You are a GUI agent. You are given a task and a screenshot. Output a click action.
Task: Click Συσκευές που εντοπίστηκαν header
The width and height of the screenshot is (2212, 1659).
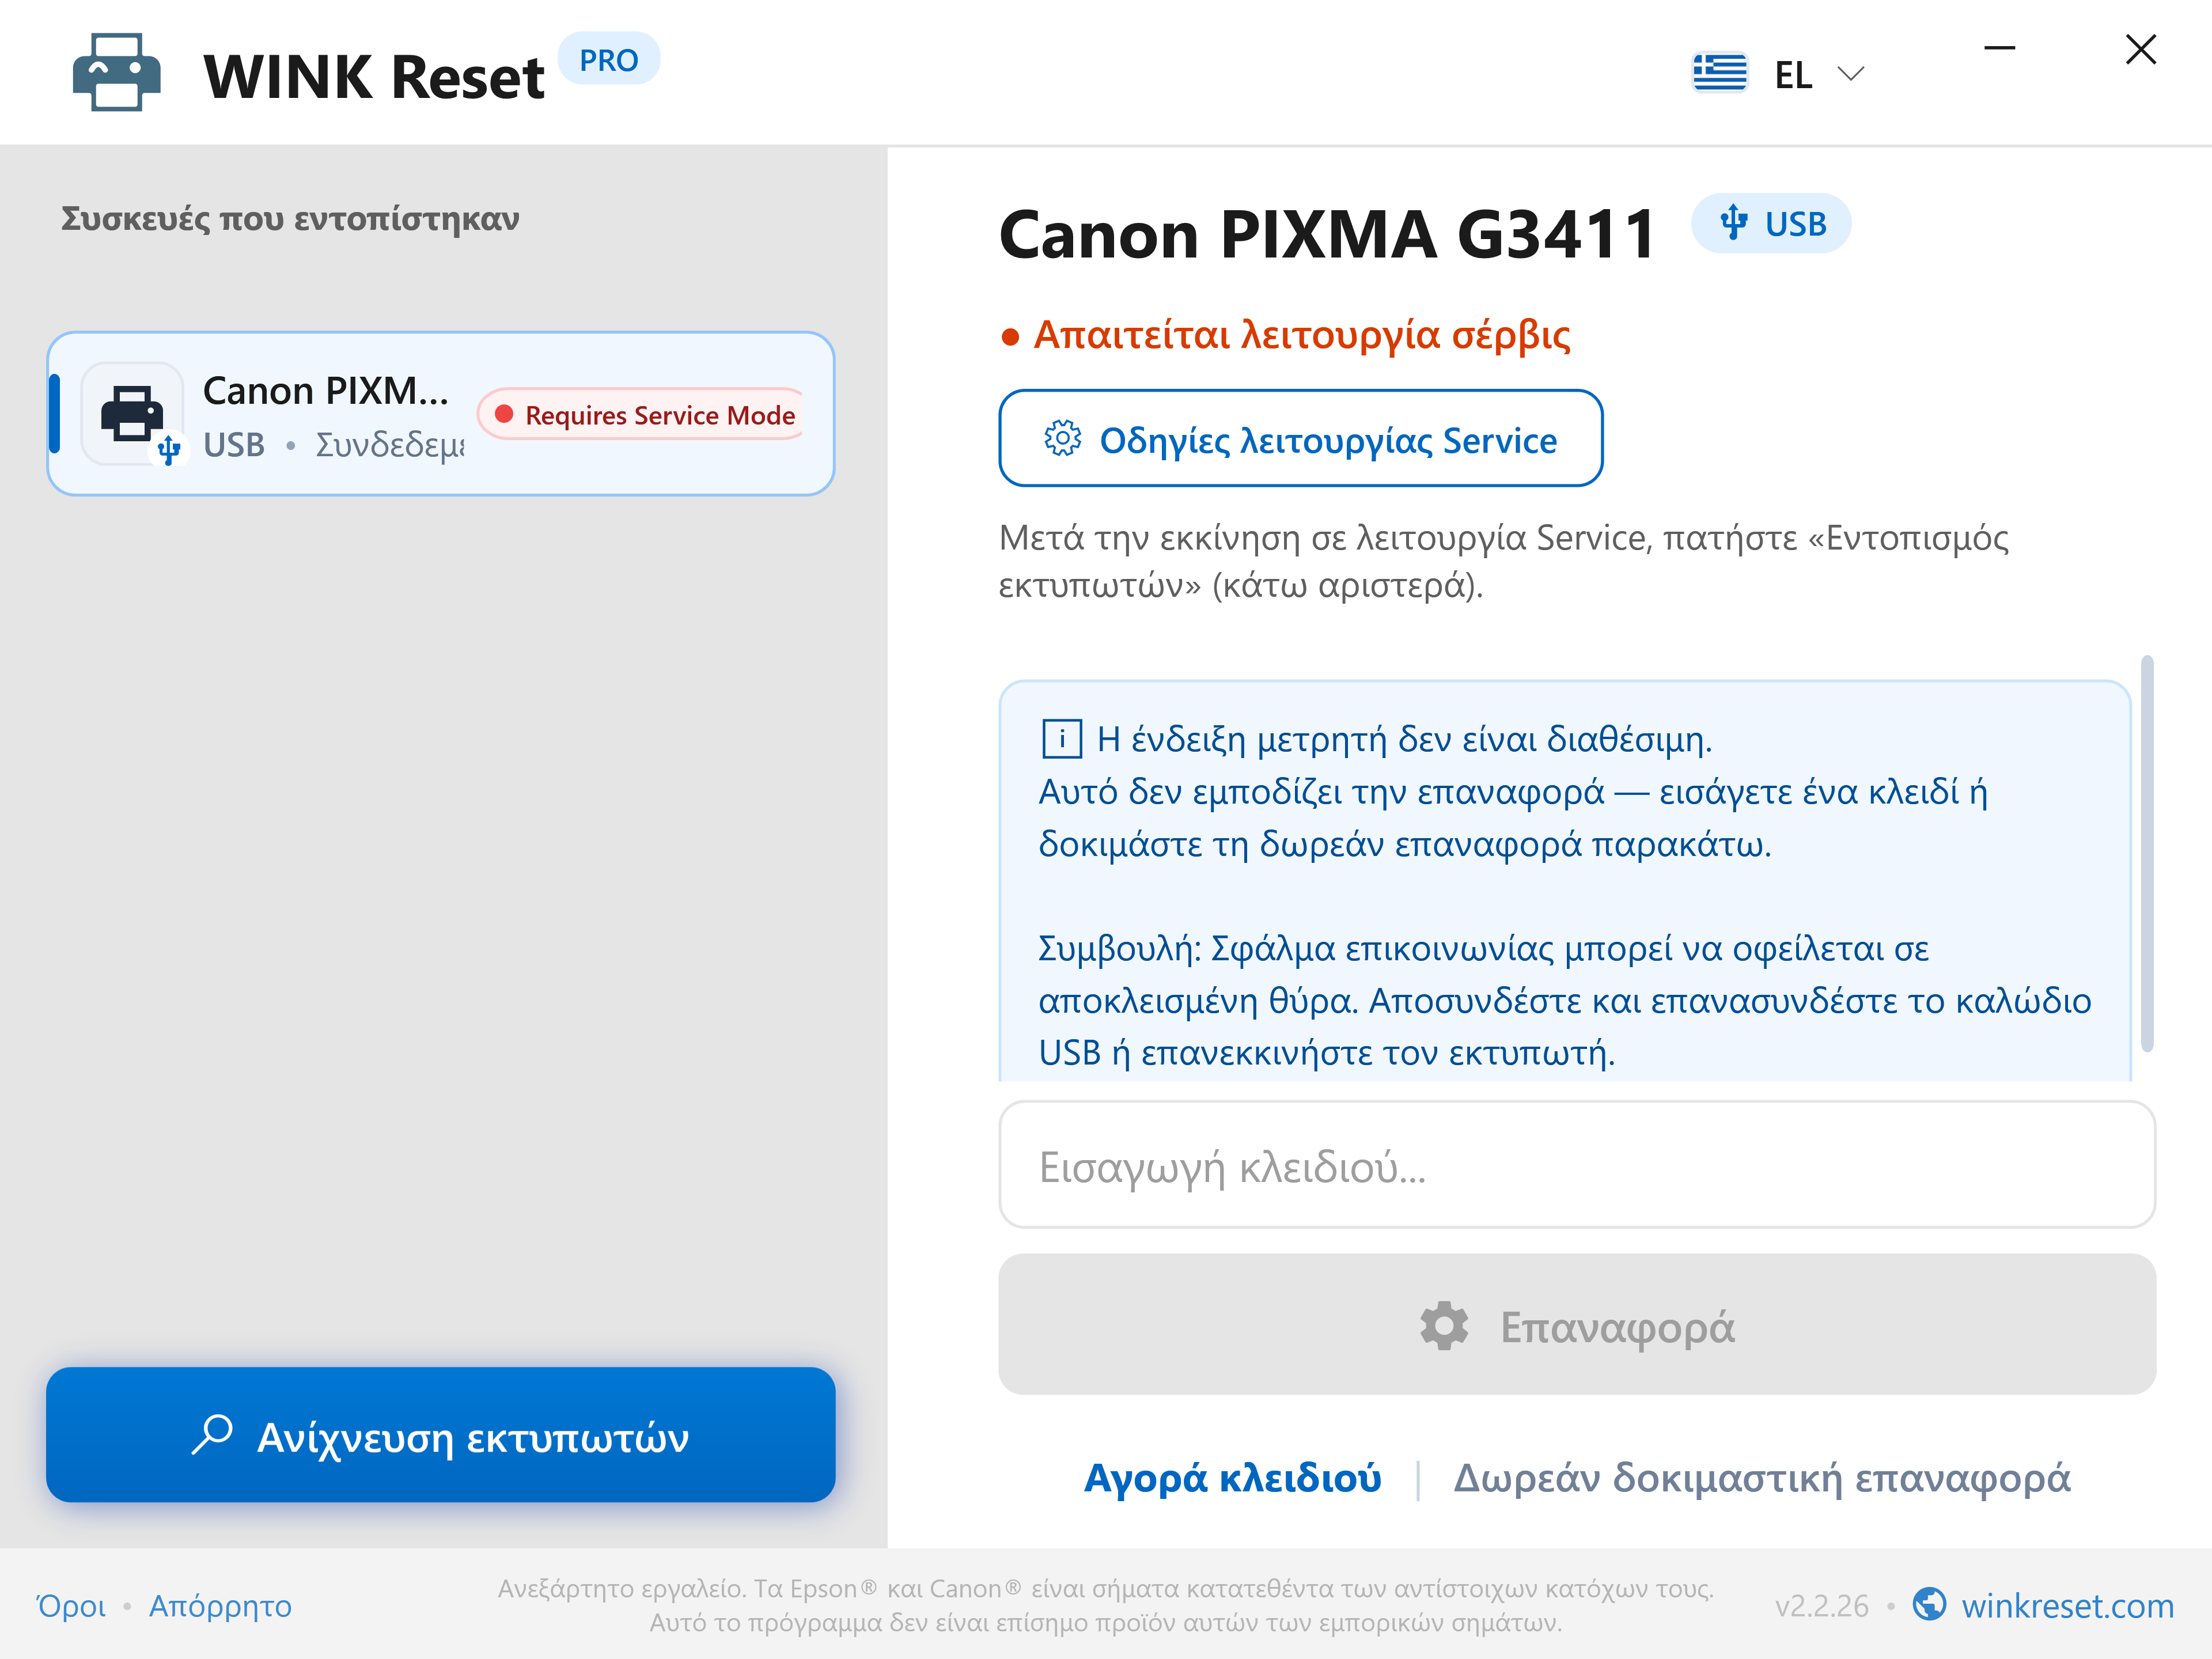coord(290,219)
